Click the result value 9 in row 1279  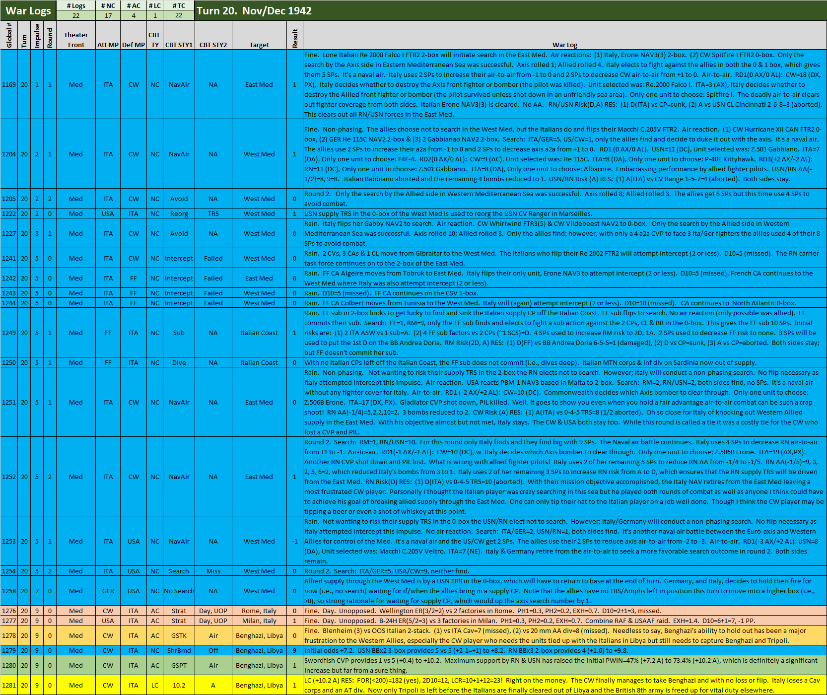click(295, 650)
